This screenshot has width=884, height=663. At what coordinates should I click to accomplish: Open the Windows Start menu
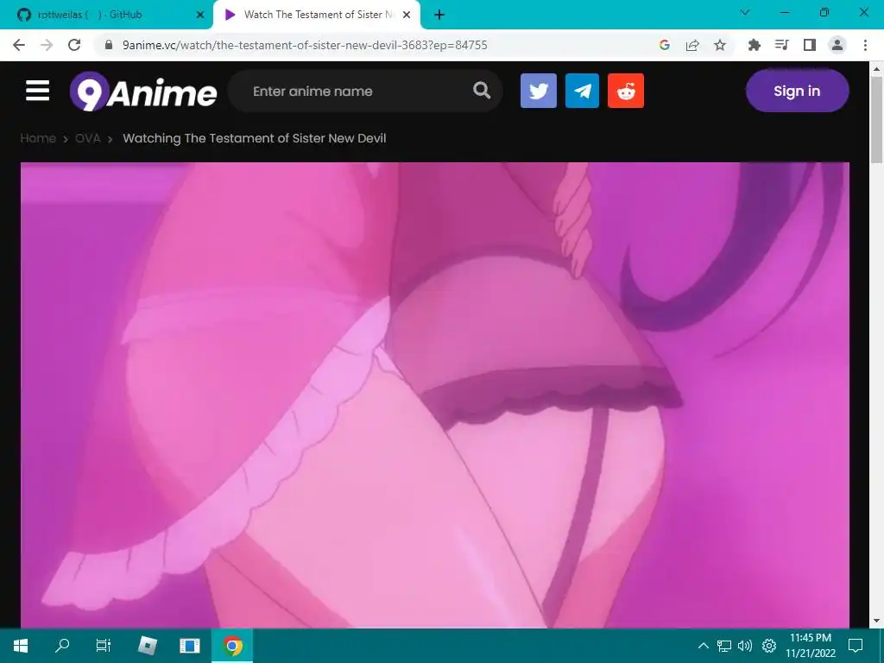tap(21, 646)
